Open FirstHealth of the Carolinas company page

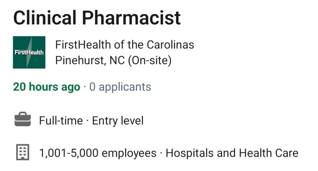125,45
